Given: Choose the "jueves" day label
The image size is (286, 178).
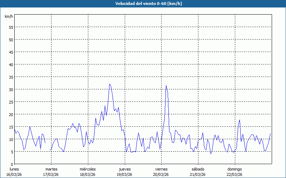Looking at the screenshot, I should [124, 169].
